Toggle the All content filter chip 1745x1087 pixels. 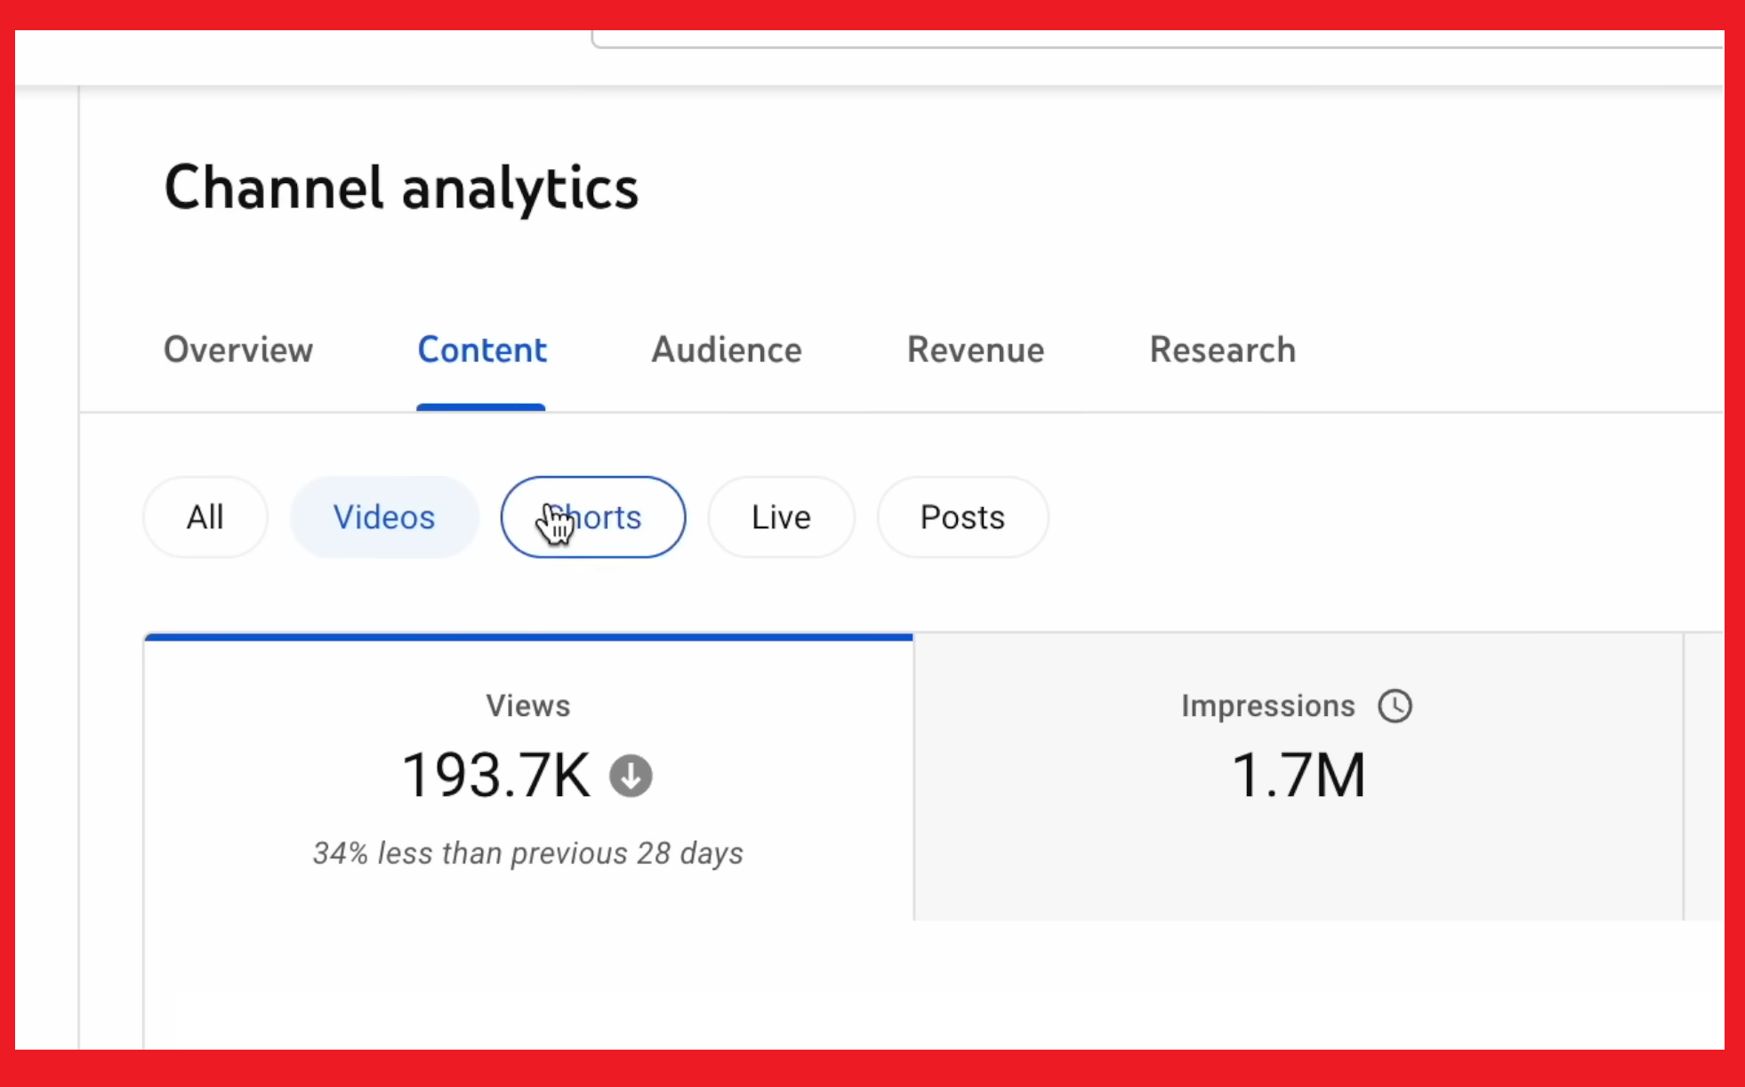[x=205, y=517]
